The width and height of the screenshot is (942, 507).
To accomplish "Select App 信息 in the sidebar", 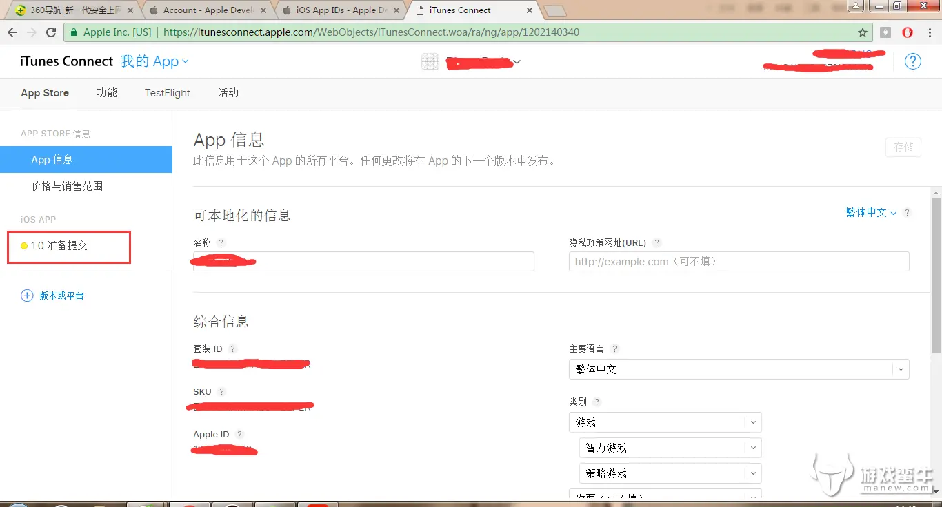I will [86, 160].
